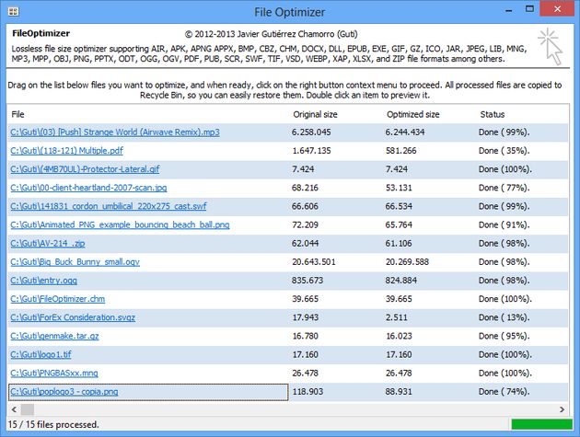This screenshot has height=437, width=580.
Task: Open Animated PNG bouncing beach ball link
Action: point(120,224)
